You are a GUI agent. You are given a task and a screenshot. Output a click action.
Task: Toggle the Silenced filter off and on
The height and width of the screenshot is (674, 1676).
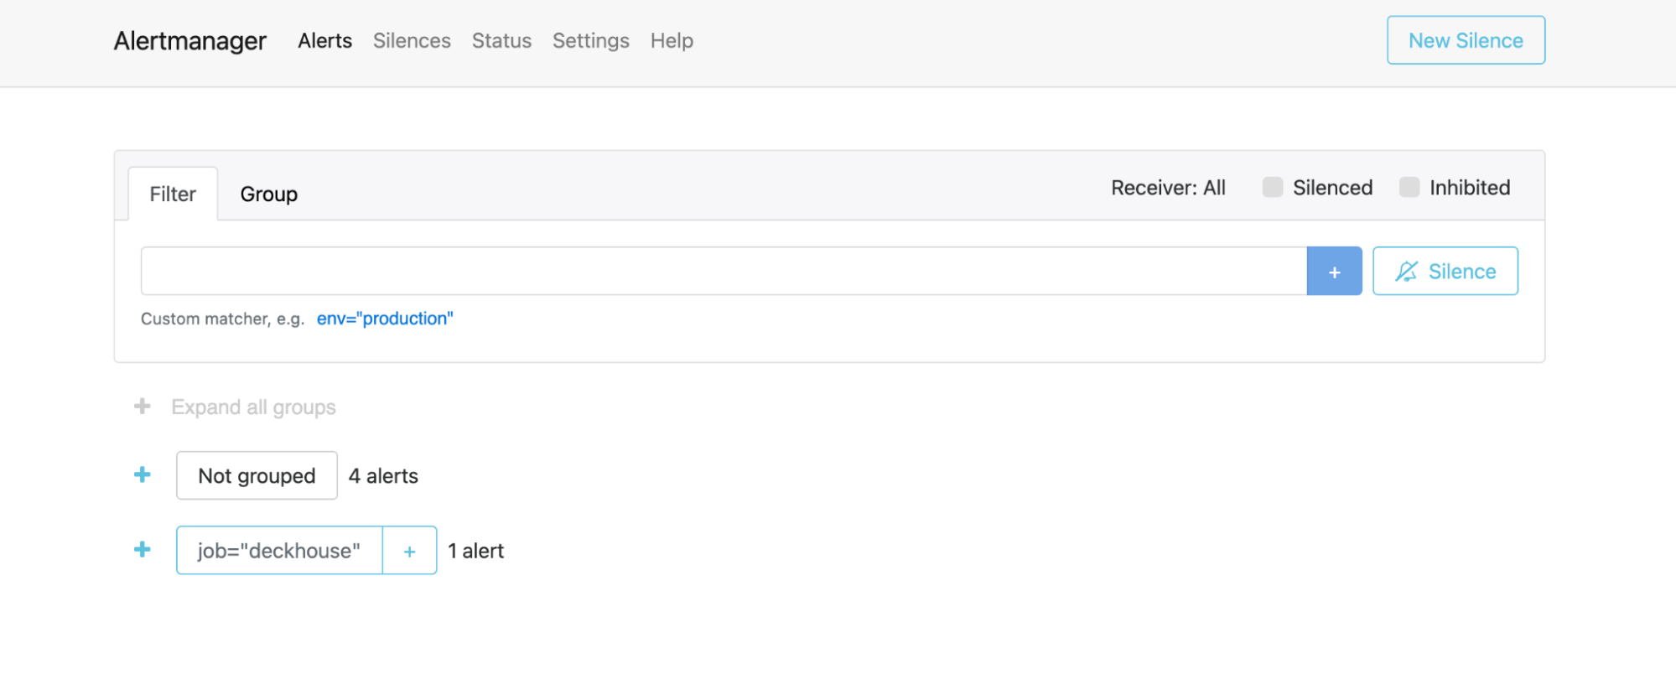(x=1272, y=188)
